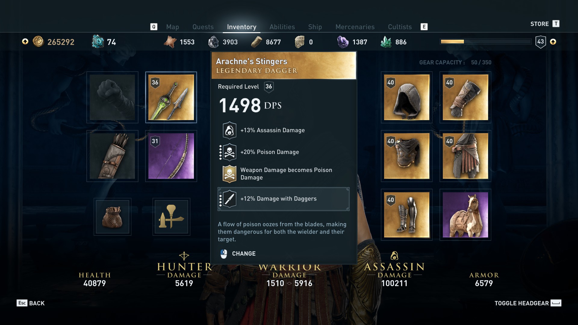Open the empty fist melee weapon slot
The image size is (578, 325).
pos(112,97)
